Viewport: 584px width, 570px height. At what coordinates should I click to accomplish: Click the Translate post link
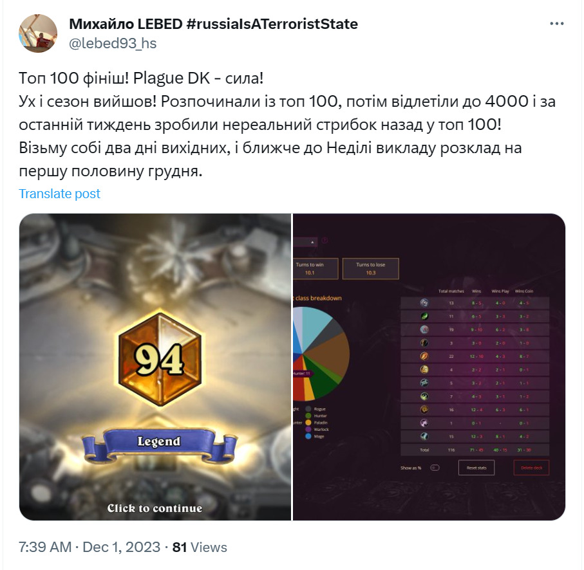tap(60, 194)
